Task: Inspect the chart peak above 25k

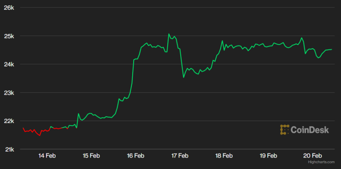Action: 169,34
